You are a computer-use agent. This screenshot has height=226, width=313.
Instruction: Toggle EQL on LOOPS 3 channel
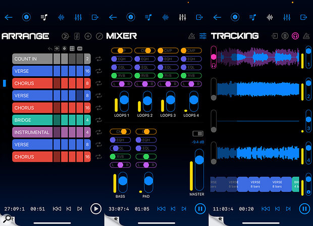coord(168,67)
